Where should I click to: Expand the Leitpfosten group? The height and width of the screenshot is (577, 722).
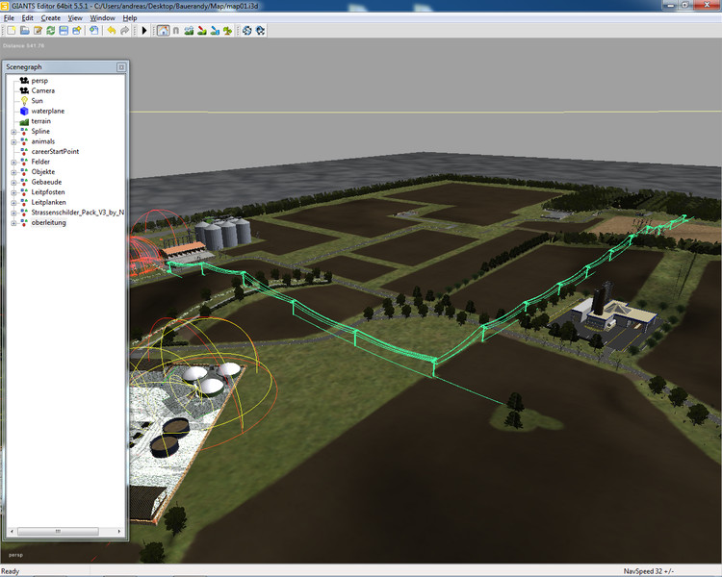pos(13,192)
